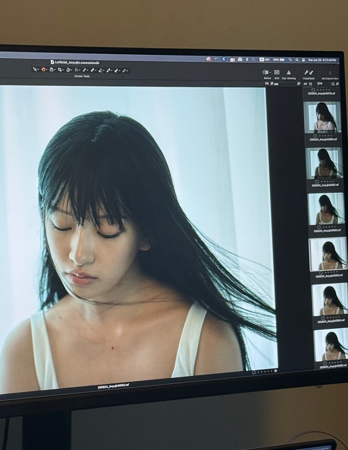The image size is (348, 450).
Task: Activate the Keystone cursor tool
Action: pos(76,70)
